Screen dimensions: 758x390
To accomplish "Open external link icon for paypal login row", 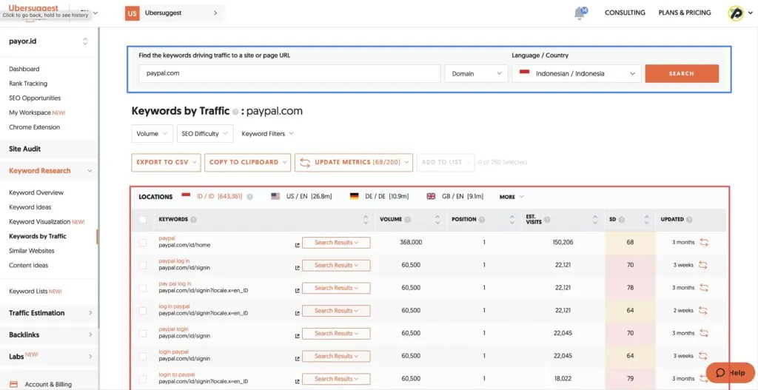I will click(x=297, y=337).
